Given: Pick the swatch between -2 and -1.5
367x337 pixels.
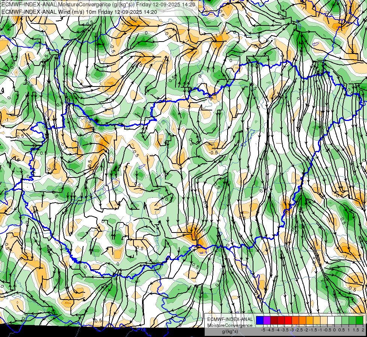Looking at the screenshot, I should coord(310,321).
